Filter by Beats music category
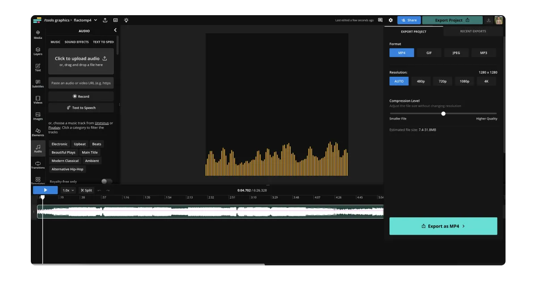Image resolution: width=536 pixels, height=281 pixels. (x=96, y=144)
